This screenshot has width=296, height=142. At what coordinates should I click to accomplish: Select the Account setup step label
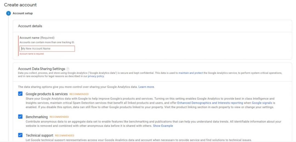[x=23, y=13]
